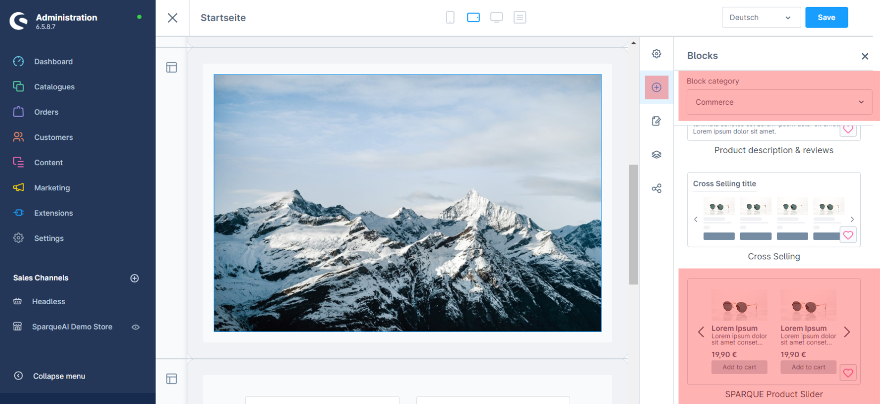Favorite the Cross Selling block
Viewport: 880px width, 404px height.
[x=848, y=235]
